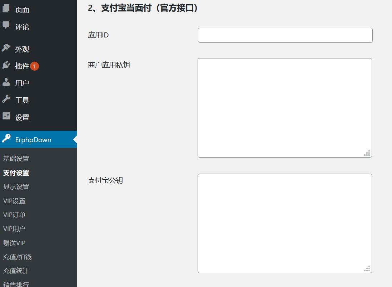Click inside the 商户应用私钥 text area
The image size is (392, 287).
[284, 108]
